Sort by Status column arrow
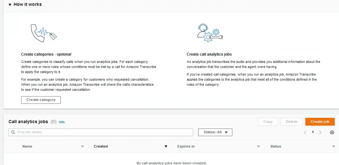The height and width of the screenshot is (165, 339). tap(334, 147)
